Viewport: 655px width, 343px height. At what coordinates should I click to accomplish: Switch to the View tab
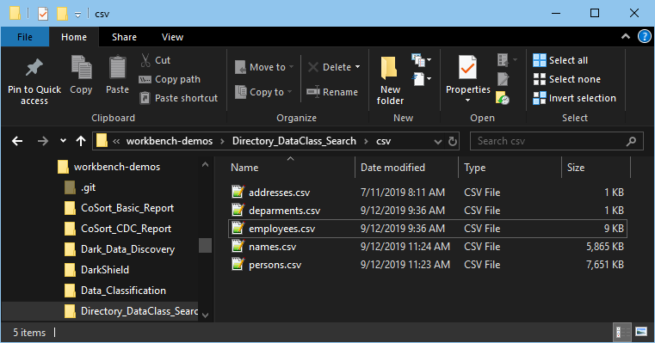pos(172,37)
